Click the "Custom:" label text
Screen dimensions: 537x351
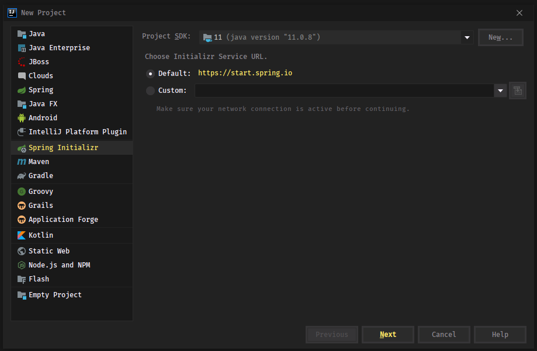(172, 91)
